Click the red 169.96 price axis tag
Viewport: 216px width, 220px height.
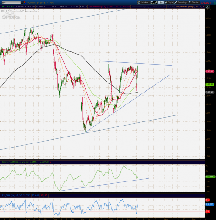pyautogui.click(x=210, y=71)
